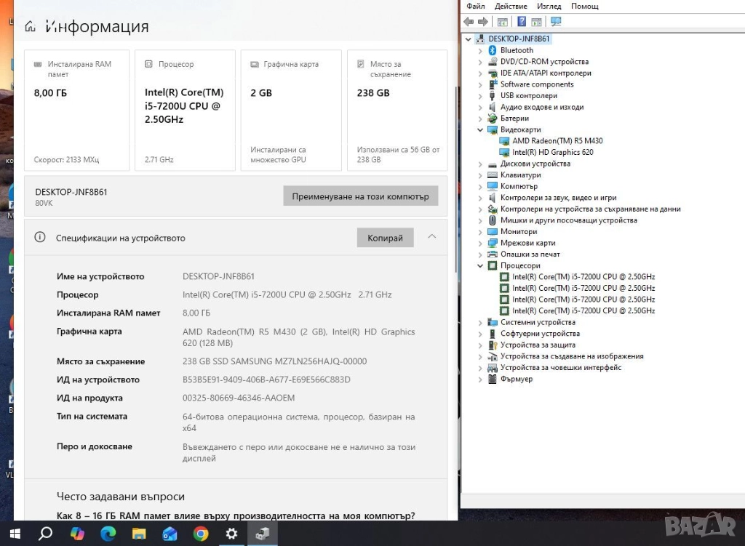
Task: Collapse the Видеокарти category
Action: [480, 130]
